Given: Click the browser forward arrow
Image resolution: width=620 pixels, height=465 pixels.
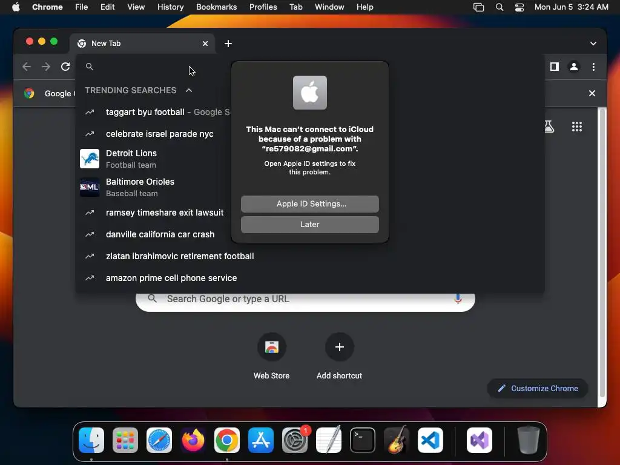Looking at the screenshot, I should pos(46,67).
